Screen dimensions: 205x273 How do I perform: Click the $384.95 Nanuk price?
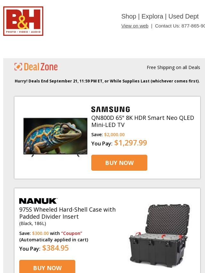tap(55, 248)
